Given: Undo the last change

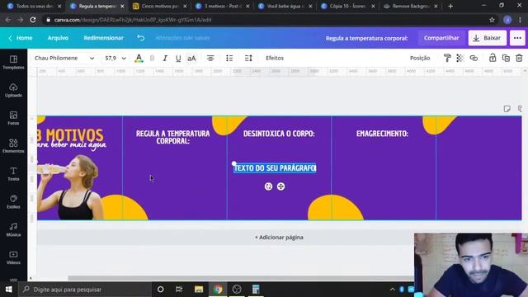Looking at the screenshot, I should [141, 38].
